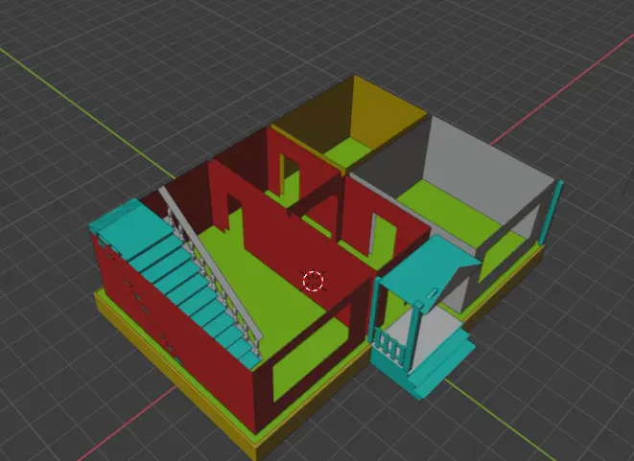
Task: Select the gray diagonal stair handrail
Action: pyautogui.click(x=210, y=263)
